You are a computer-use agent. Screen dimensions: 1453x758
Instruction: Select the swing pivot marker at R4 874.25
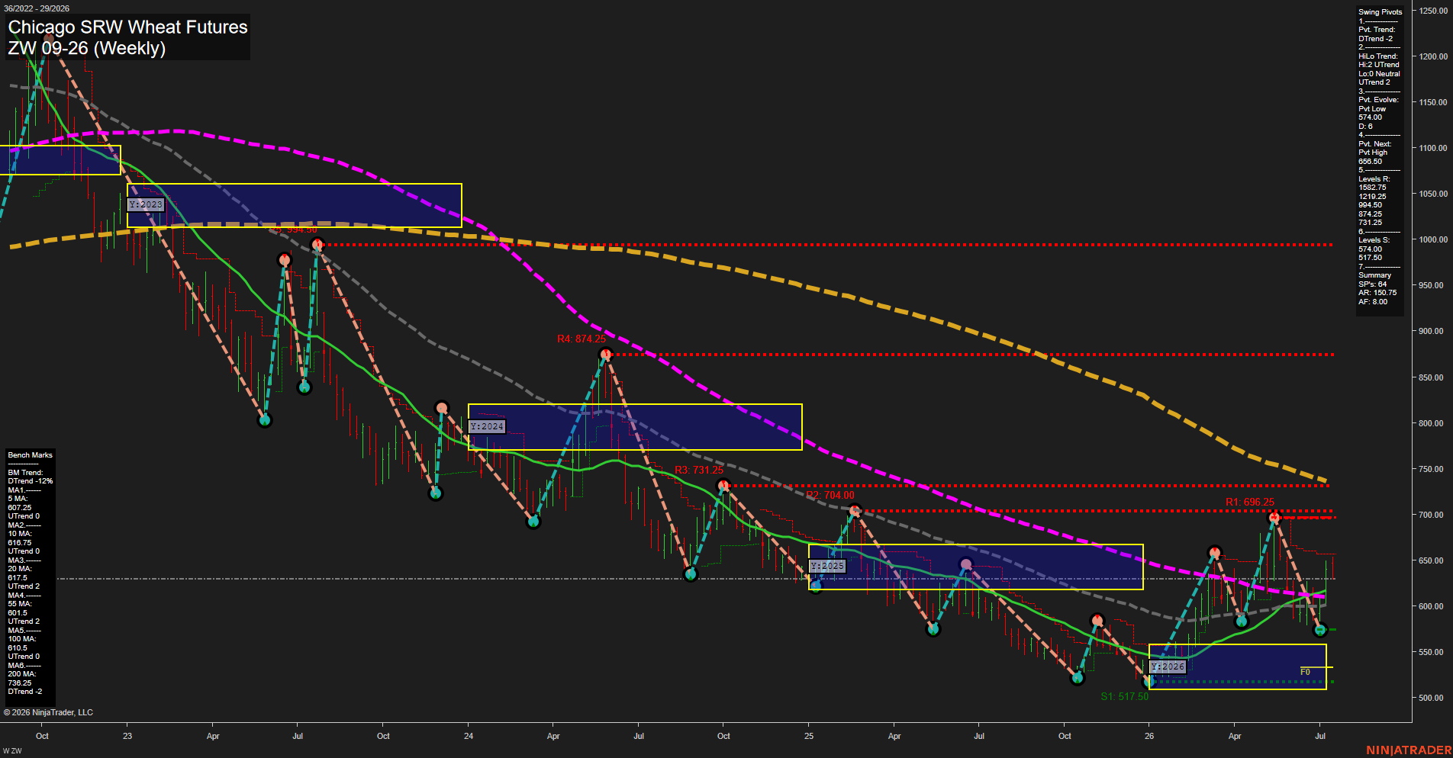pos(606,355)
